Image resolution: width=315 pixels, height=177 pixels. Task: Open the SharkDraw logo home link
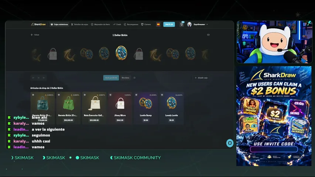[x=38, y=24]
